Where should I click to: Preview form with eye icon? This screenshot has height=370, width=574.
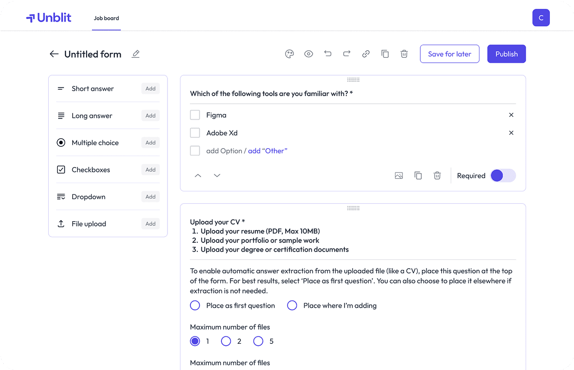coord(309,54)
